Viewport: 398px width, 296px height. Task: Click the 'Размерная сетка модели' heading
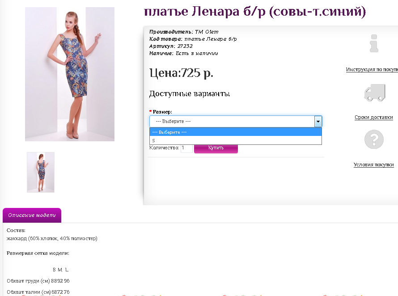point(38,253)
